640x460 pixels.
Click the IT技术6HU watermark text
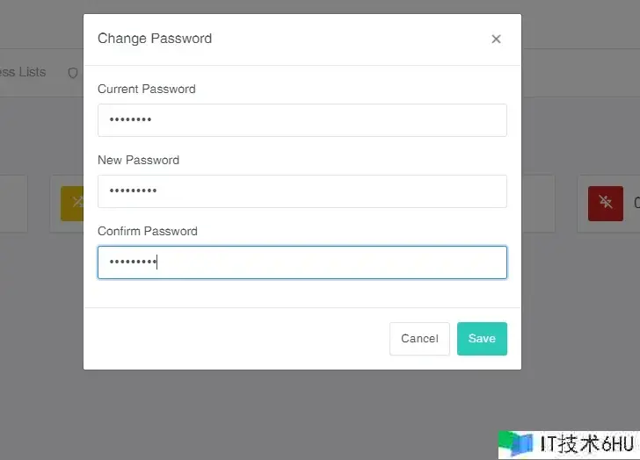click(583, 443)
